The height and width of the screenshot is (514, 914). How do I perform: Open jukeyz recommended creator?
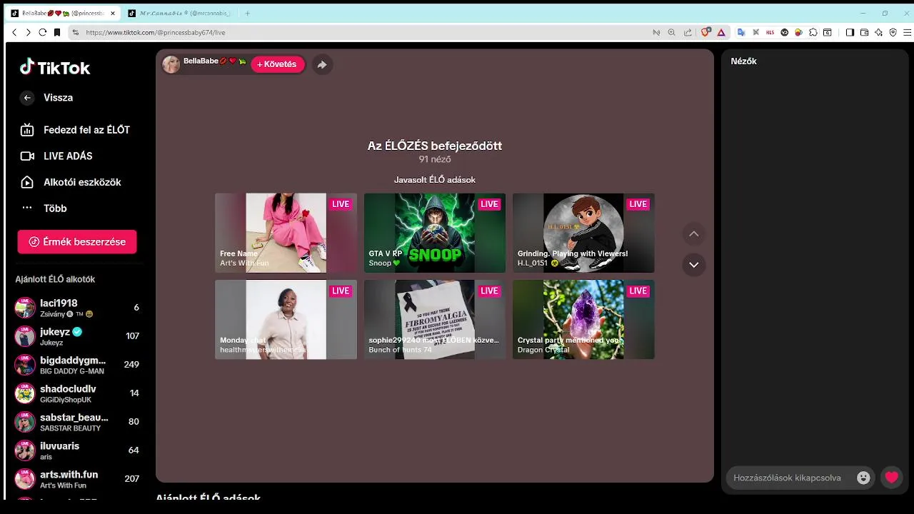pyautogui.click(x=77, y=336)
